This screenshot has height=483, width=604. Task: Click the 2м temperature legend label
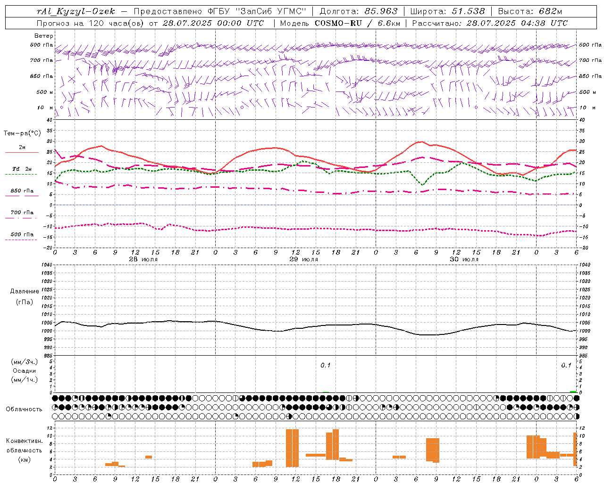[22, 147]
